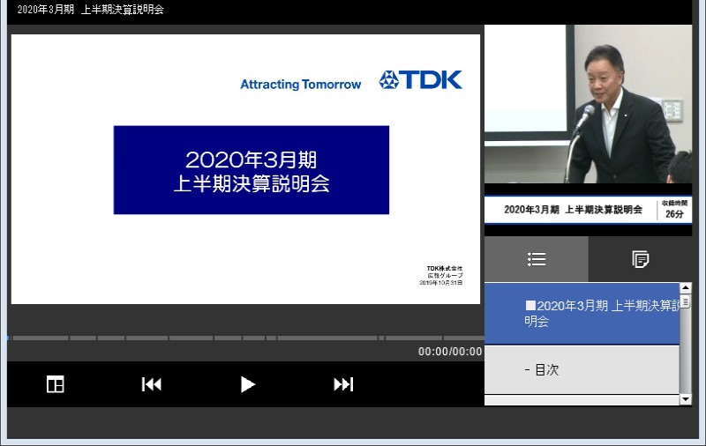
Task: Click the 00:00/00:00 time display
Action: coord(450,352)
